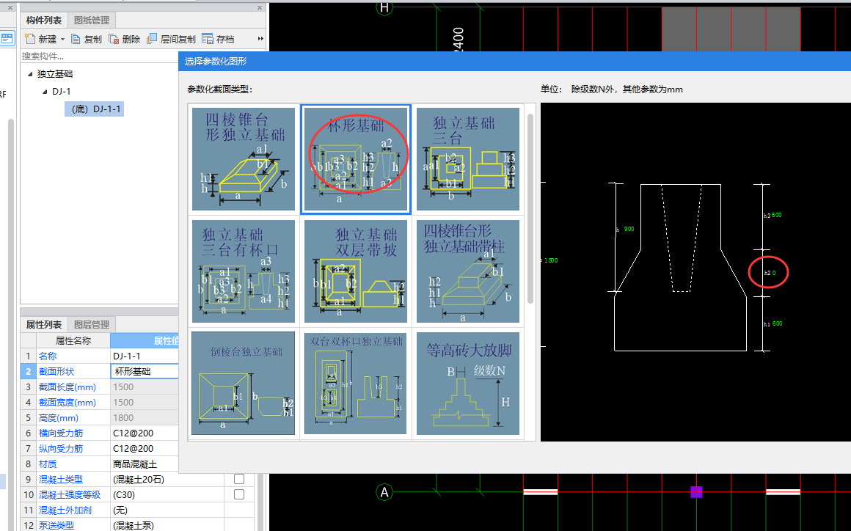Image resolution: width=851 pixels, height=531 pixels.
Task: Choose the 独立基础双层带坡 thumbnail
Action: [x=356, y=271]
